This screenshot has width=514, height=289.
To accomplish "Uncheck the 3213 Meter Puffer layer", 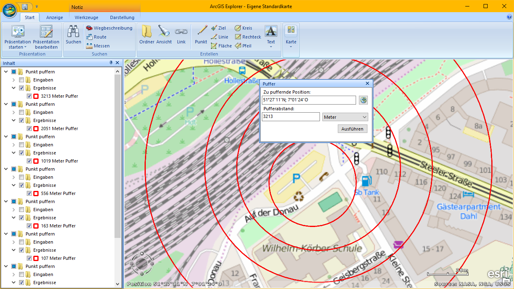I will [x=29, y=96].
